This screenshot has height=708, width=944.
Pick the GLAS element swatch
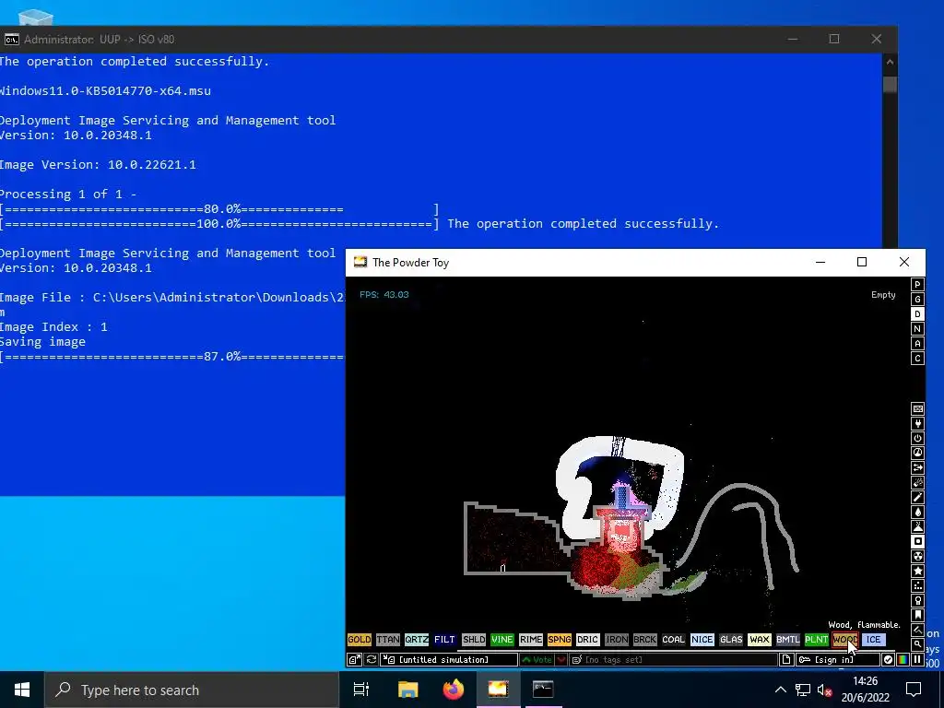(x=731, y=640)
